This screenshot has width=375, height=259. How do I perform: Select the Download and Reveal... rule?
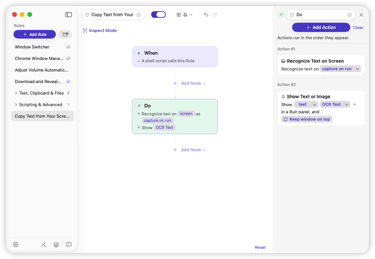coord(42,81)
